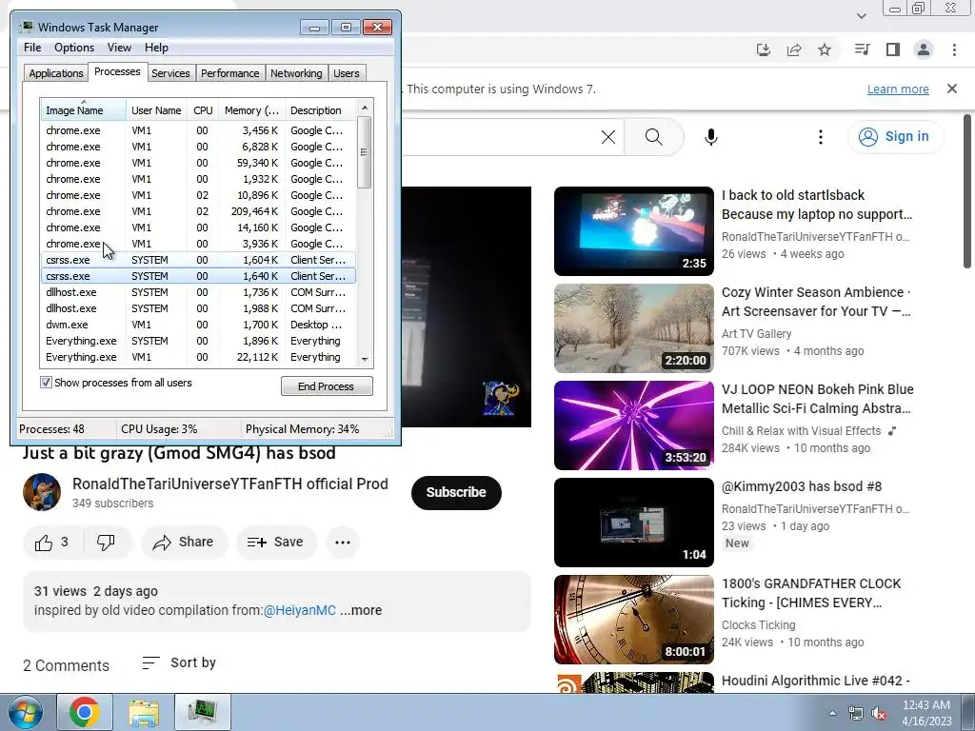Save the video to a playlist
The width and height of the screenshot is (975, 731).
click(x=276, y=542)
